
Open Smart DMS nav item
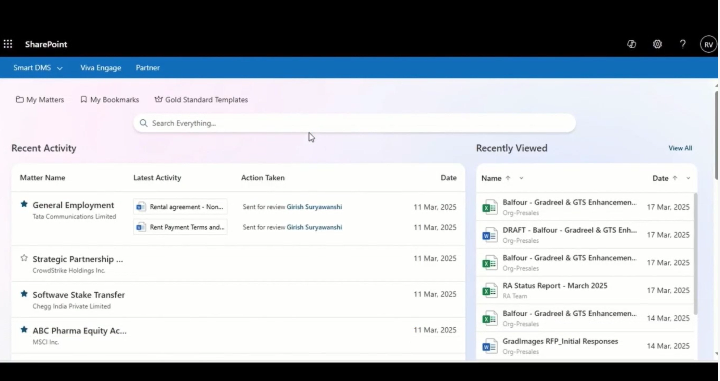[x=32, y=68]
